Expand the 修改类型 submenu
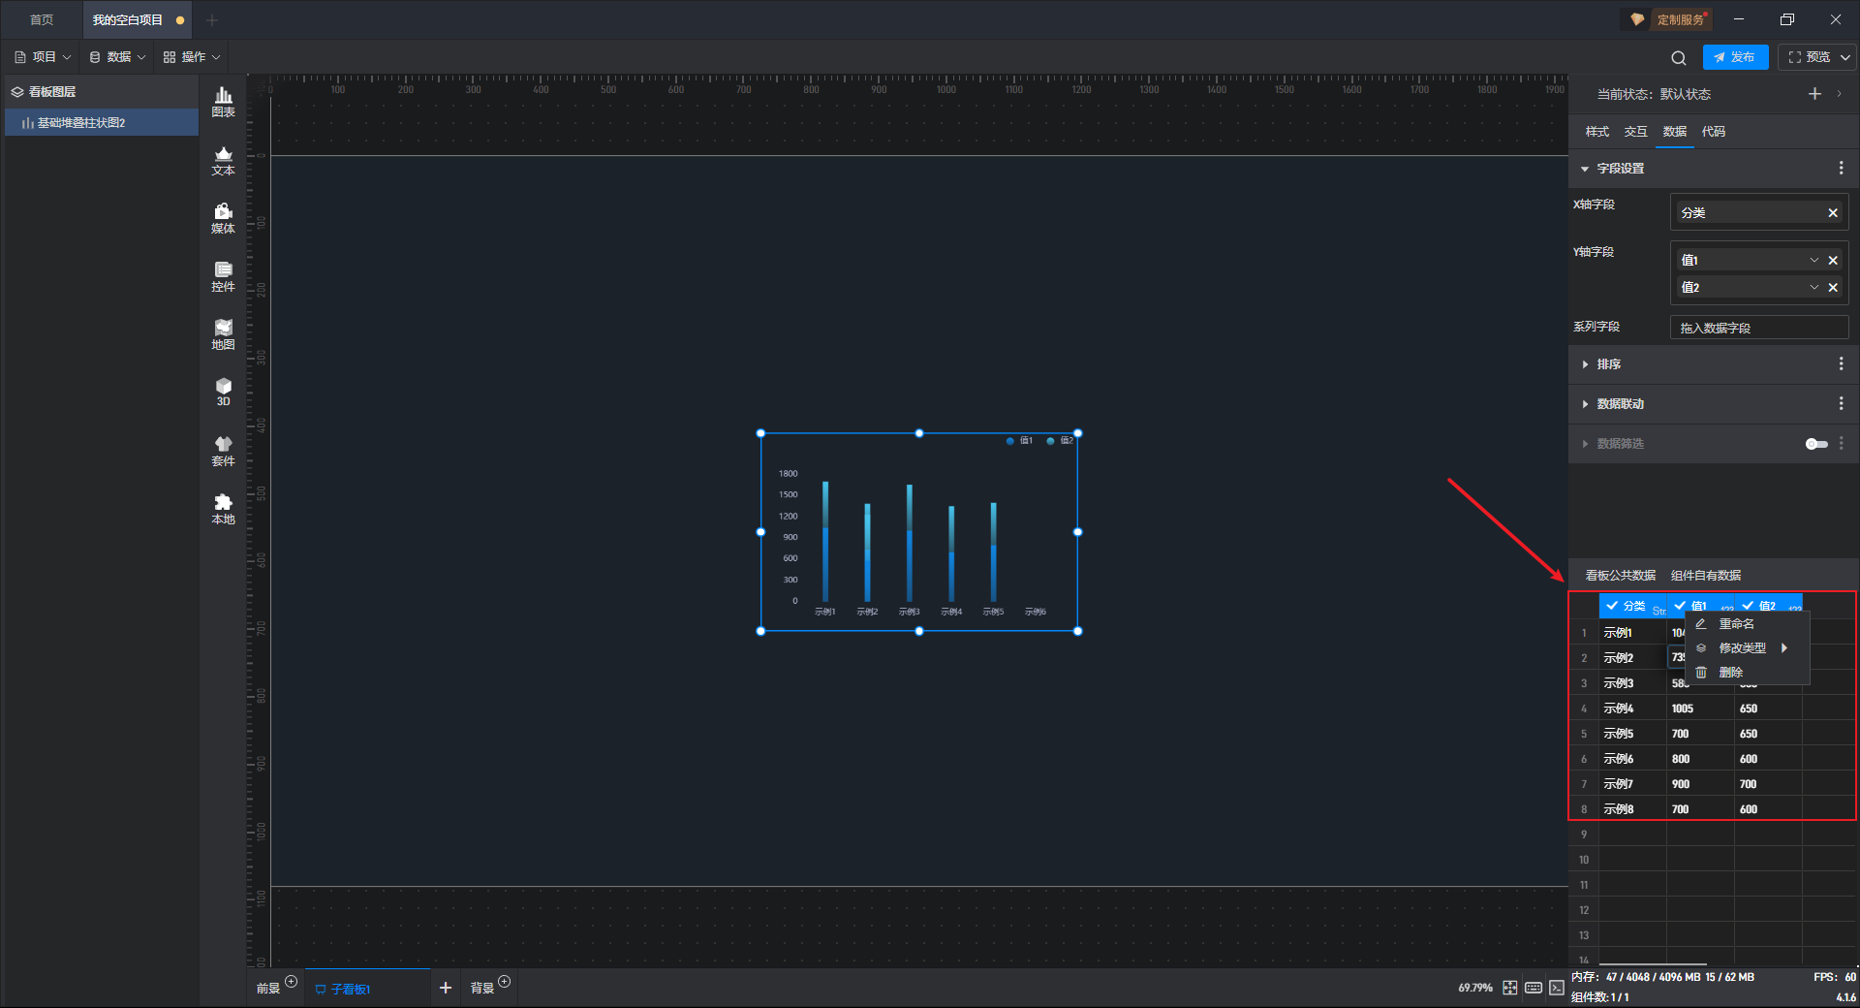 (x=1747, y=648)
